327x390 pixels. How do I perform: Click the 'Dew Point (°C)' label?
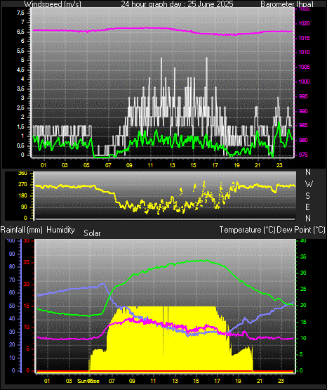[300, 230]
